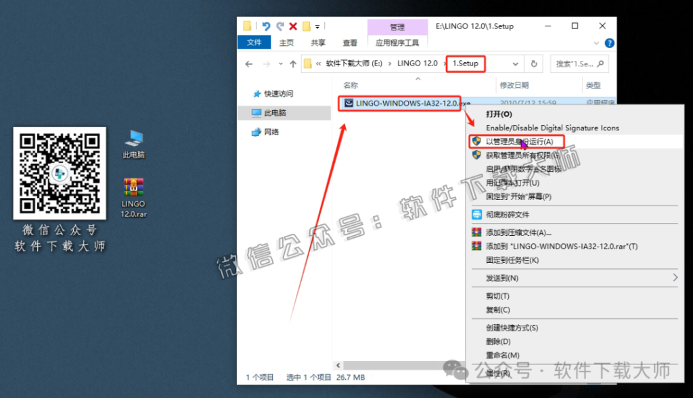Click the up arrow to go to parent folder
Screen dimensions: 693x398
(x=293, y=63)
